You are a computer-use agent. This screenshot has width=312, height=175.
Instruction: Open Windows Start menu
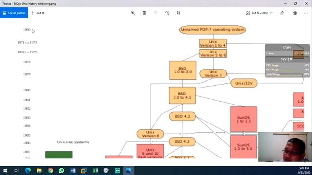5,171
